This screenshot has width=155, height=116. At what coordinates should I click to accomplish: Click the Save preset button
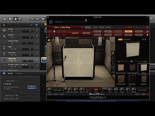[x=95, y=27]
